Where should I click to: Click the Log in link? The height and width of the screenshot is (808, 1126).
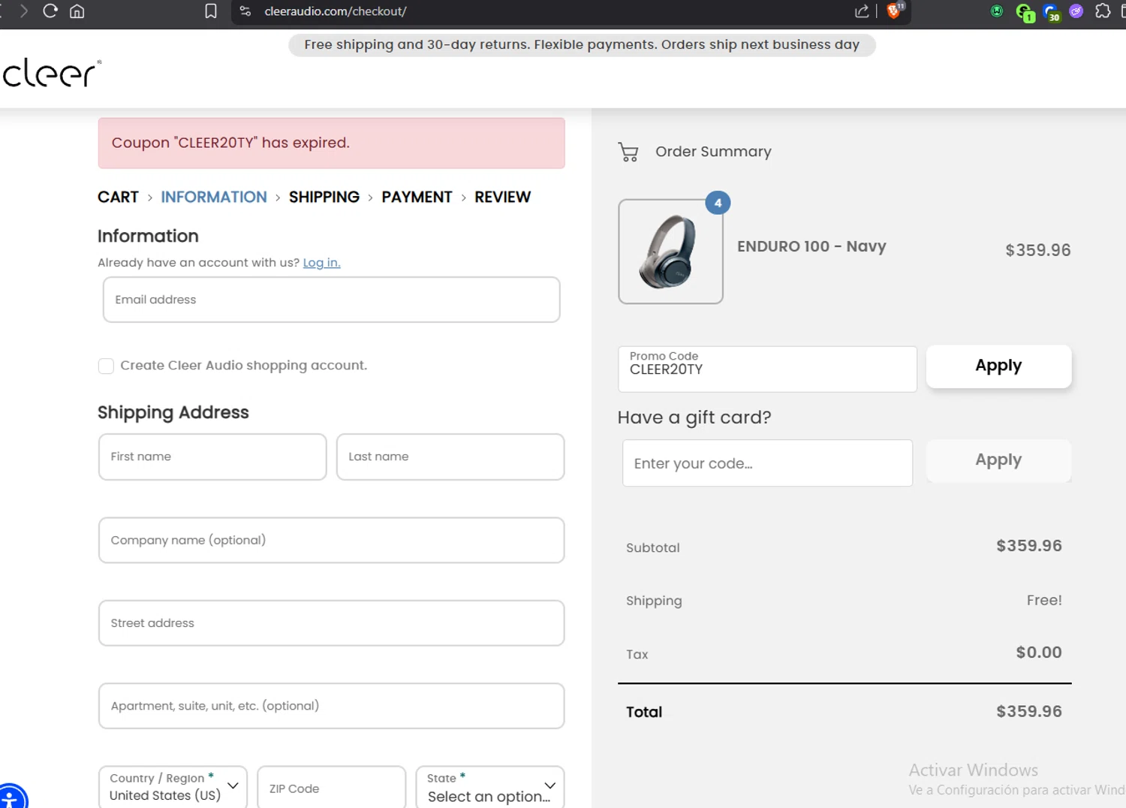point(321,263)
